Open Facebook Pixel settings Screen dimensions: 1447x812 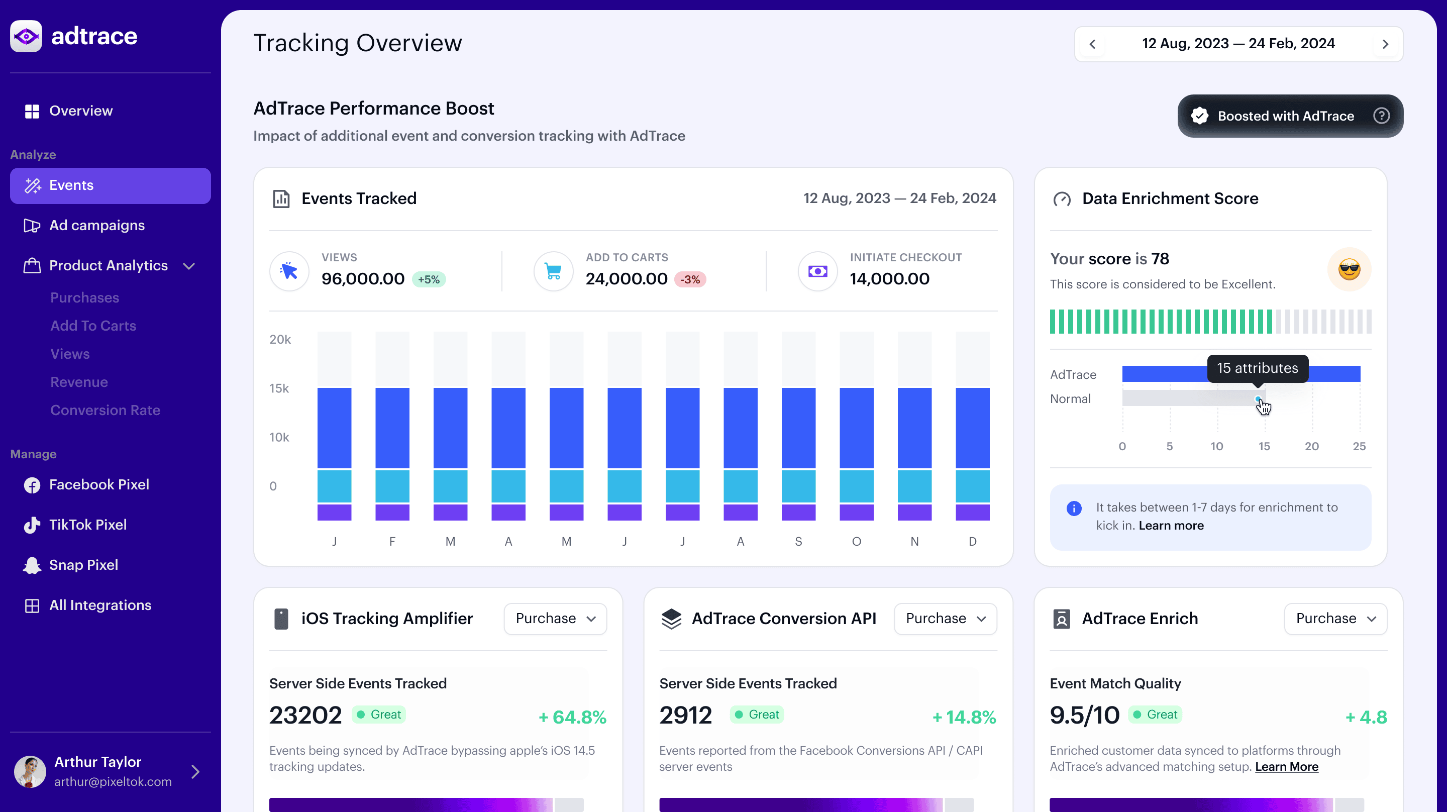pyautogui.click(x=111, y=485)
